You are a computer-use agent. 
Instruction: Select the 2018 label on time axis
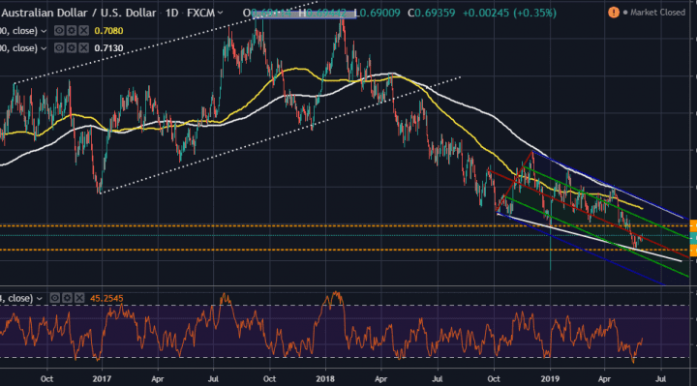325,379
